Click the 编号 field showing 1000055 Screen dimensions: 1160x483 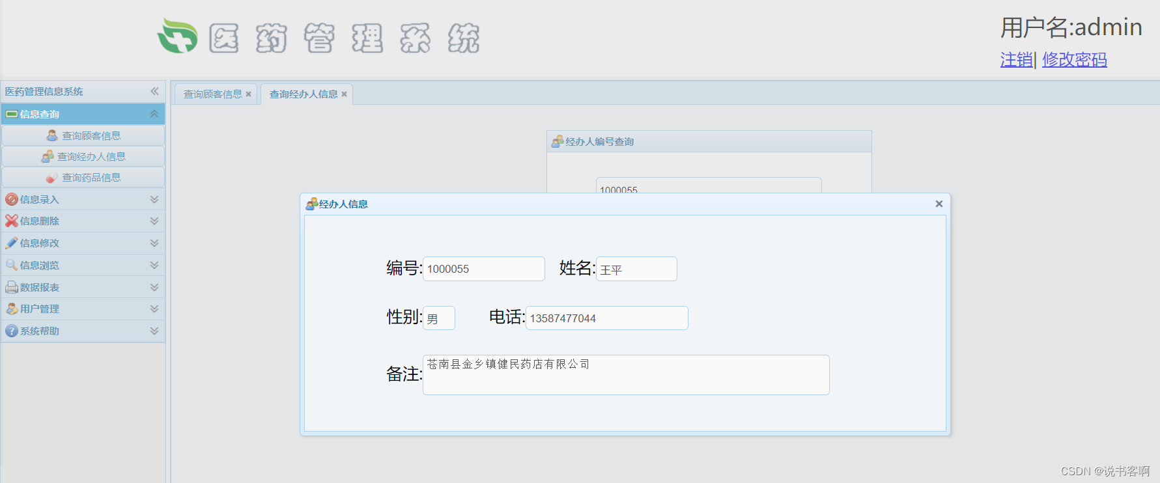click(x=484, y=269)
